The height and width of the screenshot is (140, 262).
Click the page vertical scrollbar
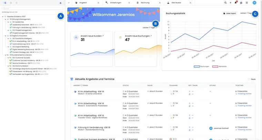[x=261, y=50]
